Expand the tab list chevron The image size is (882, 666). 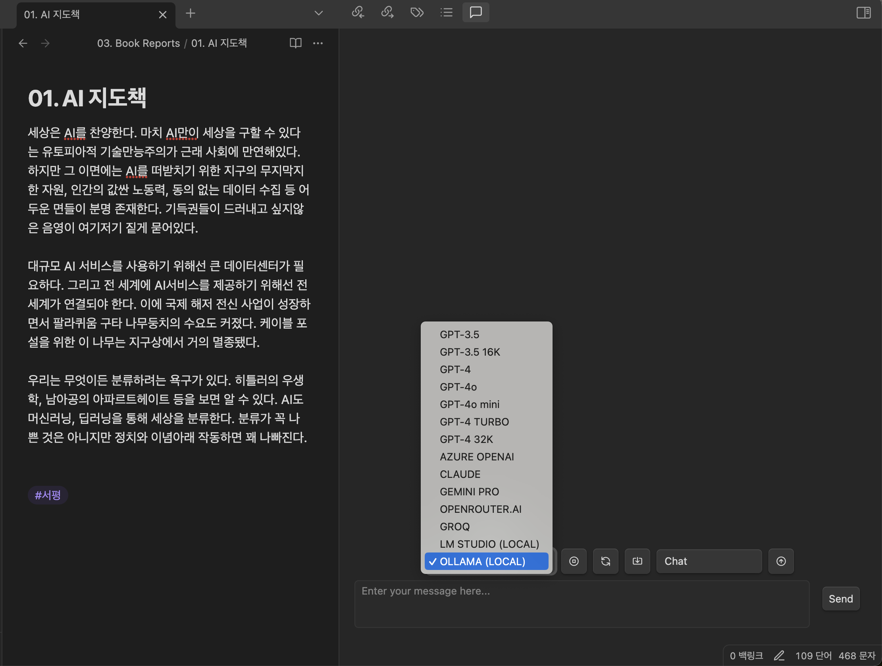tap(318, 13)
